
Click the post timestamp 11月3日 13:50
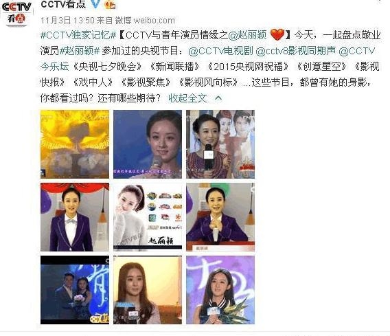(67, 20)
